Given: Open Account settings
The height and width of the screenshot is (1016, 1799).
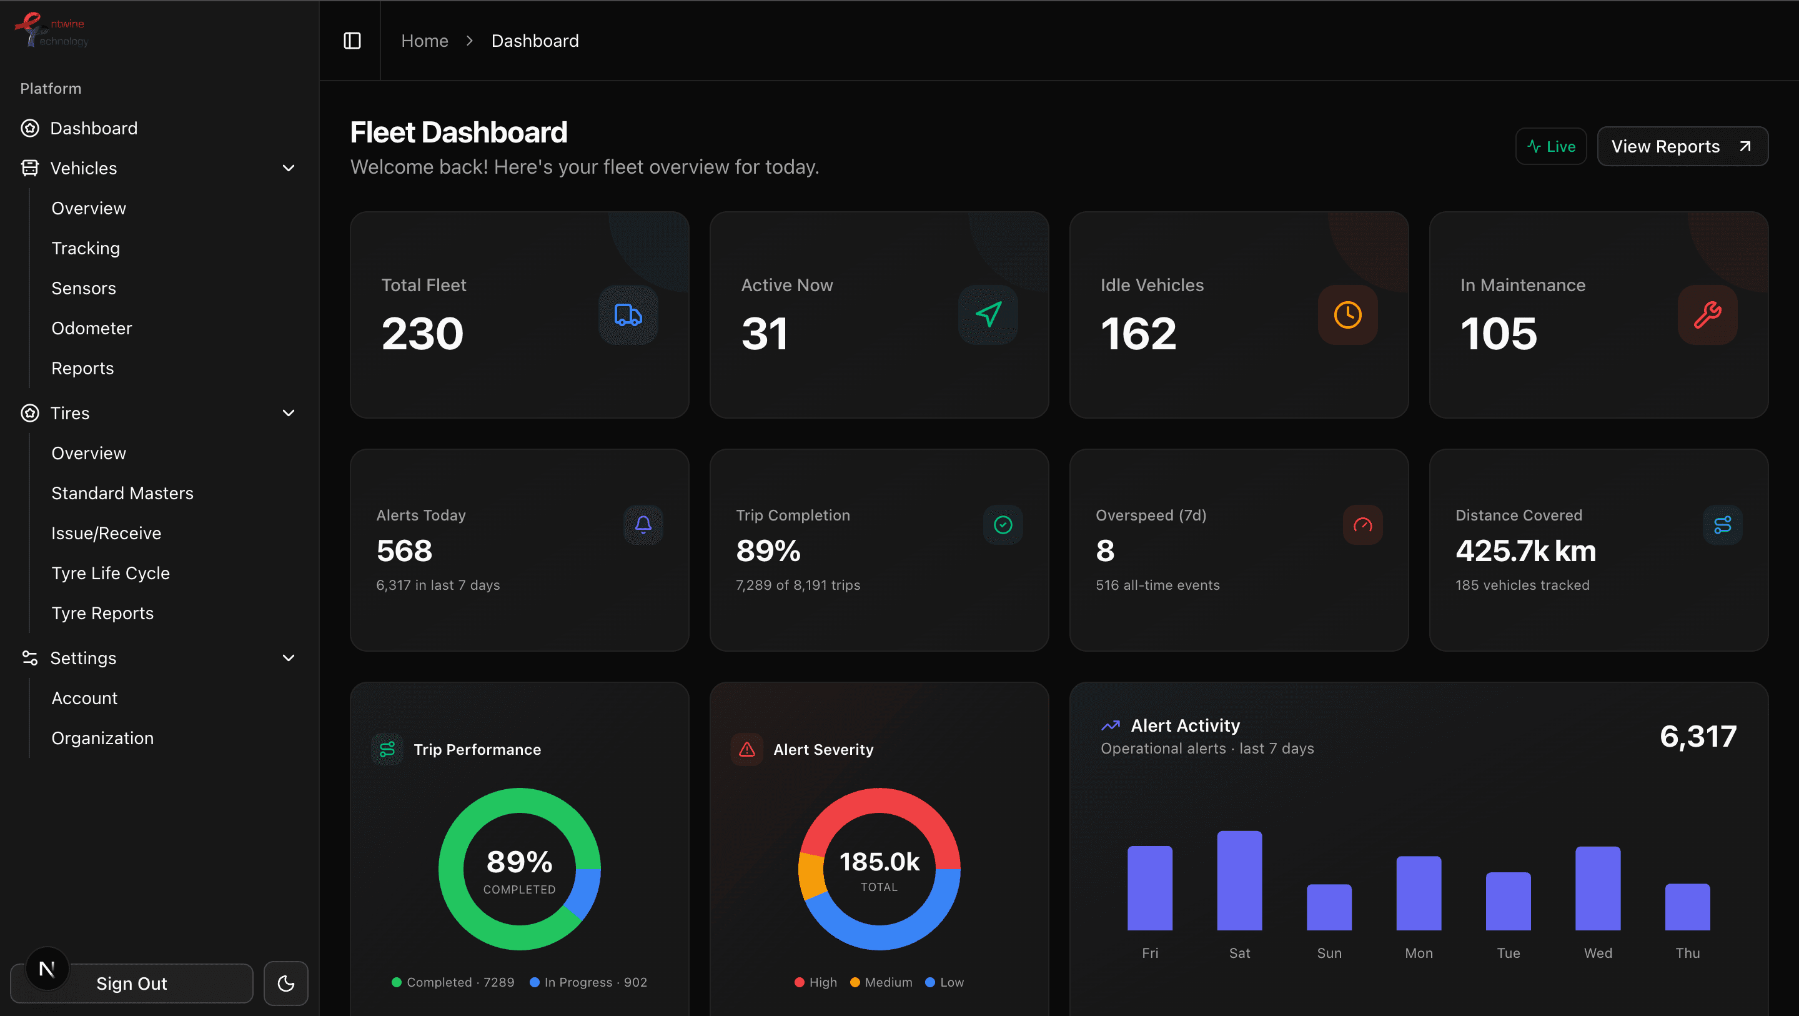Looking at the screenshot, I should [x=84, y=697].
